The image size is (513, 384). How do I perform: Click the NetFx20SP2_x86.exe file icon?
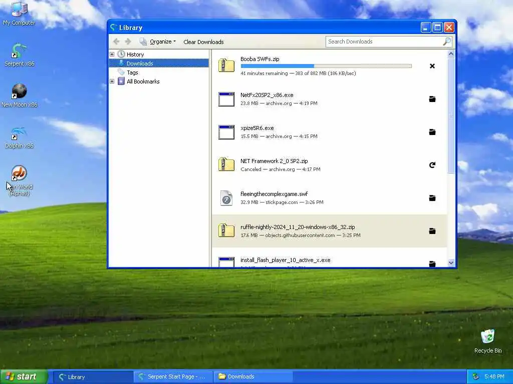tap(226, 99)
